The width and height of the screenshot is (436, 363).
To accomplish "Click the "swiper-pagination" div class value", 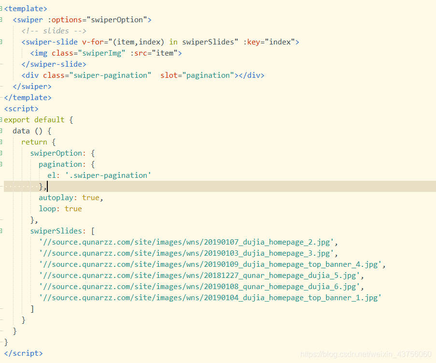I will (x=111, y=75).
